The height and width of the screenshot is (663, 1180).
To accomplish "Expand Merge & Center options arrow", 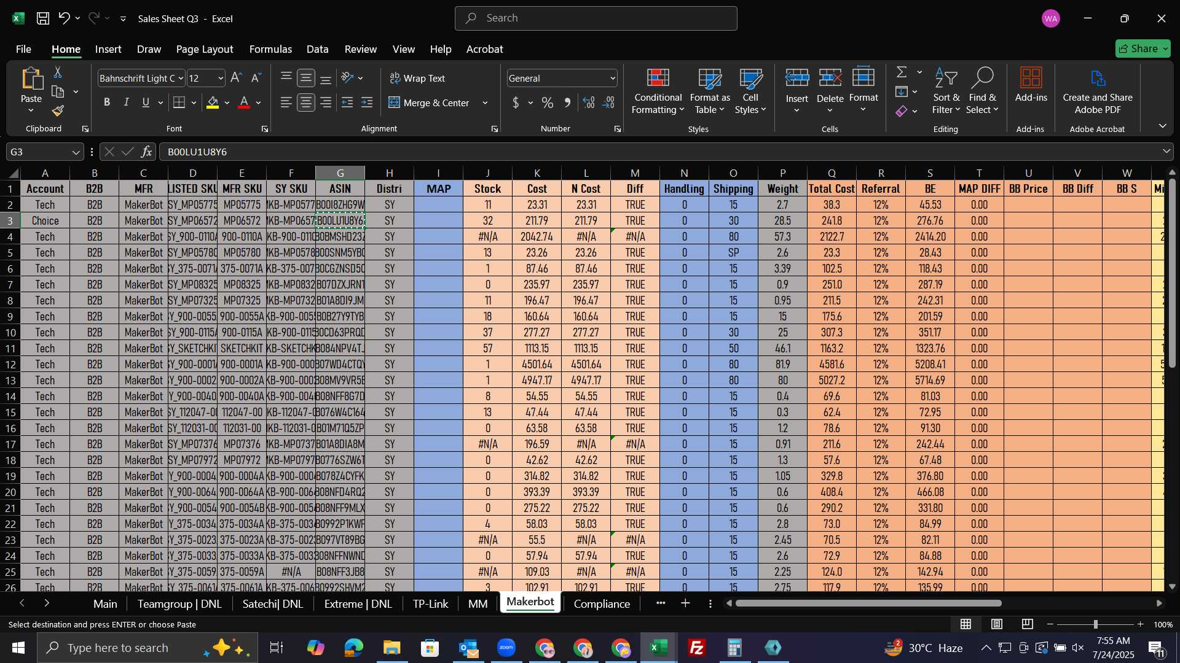I will (485, 103).
